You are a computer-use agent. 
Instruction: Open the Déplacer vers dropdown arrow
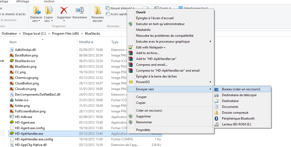(x=39, y=21)
